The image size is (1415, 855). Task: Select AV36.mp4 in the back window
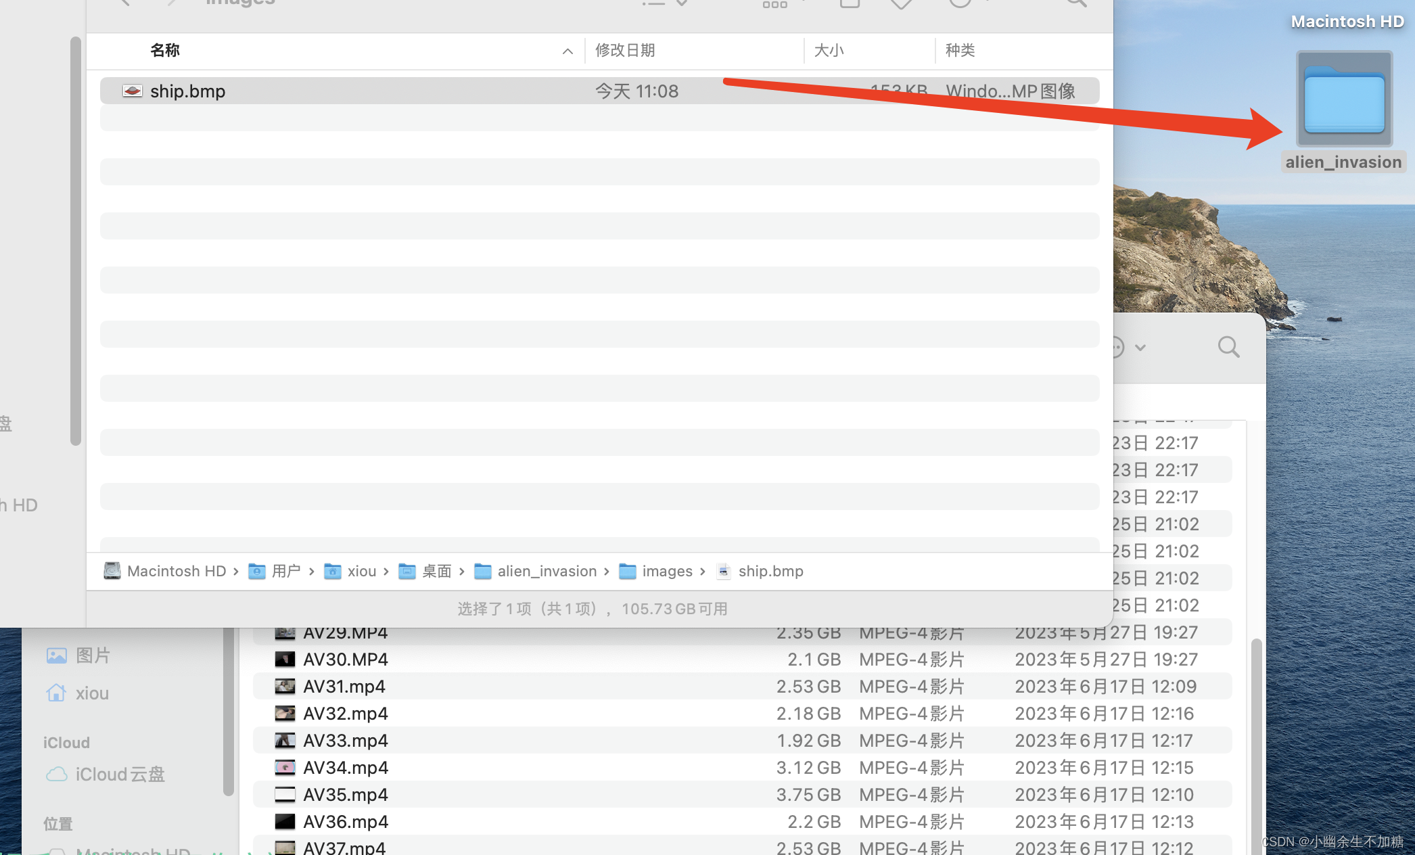pyautogui.click(x=742, y=821)
